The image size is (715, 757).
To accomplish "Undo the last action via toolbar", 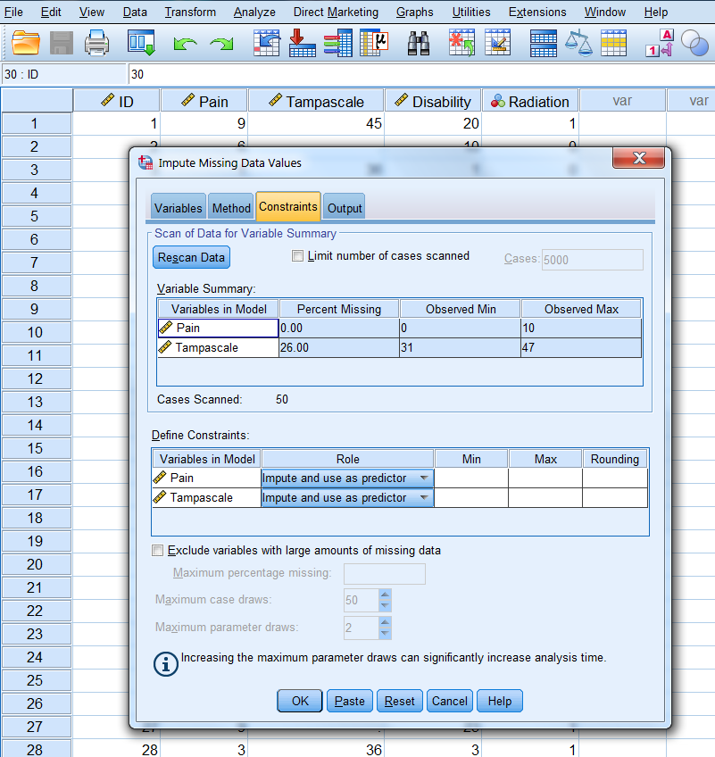I will click(185, 42).
